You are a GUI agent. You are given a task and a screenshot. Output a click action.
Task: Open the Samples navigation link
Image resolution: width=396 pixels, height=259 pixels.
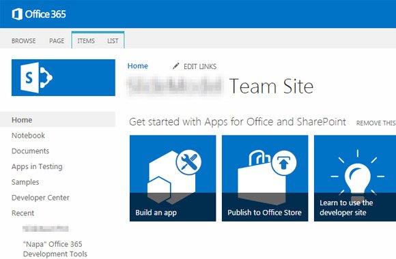(25, 182)
